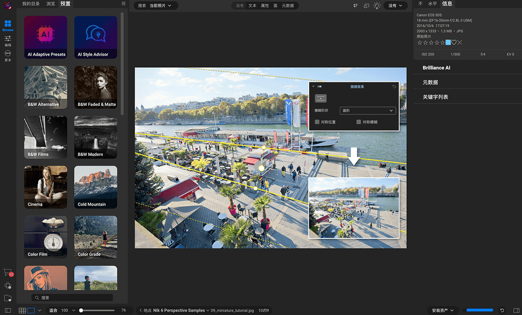Screen dimensions: 522x315
Task: Open the 安装资产 dropdown
Action: point(442,310)
